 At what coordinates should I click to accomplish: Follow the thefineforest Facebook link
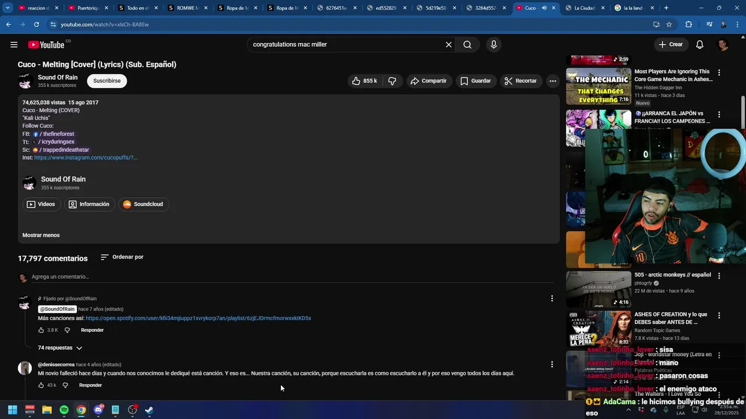(x=54, y=134)
